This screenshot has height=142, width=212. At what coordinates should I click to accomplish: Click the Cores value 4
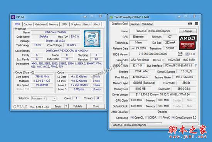(76, 98)
